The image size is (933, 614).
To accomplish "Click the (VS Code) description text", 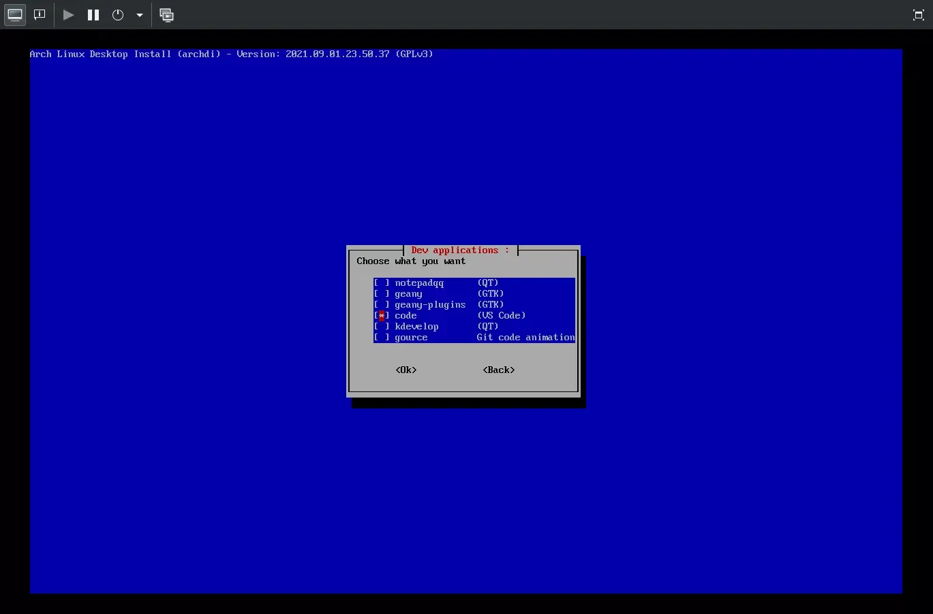I will coord(501,316).
